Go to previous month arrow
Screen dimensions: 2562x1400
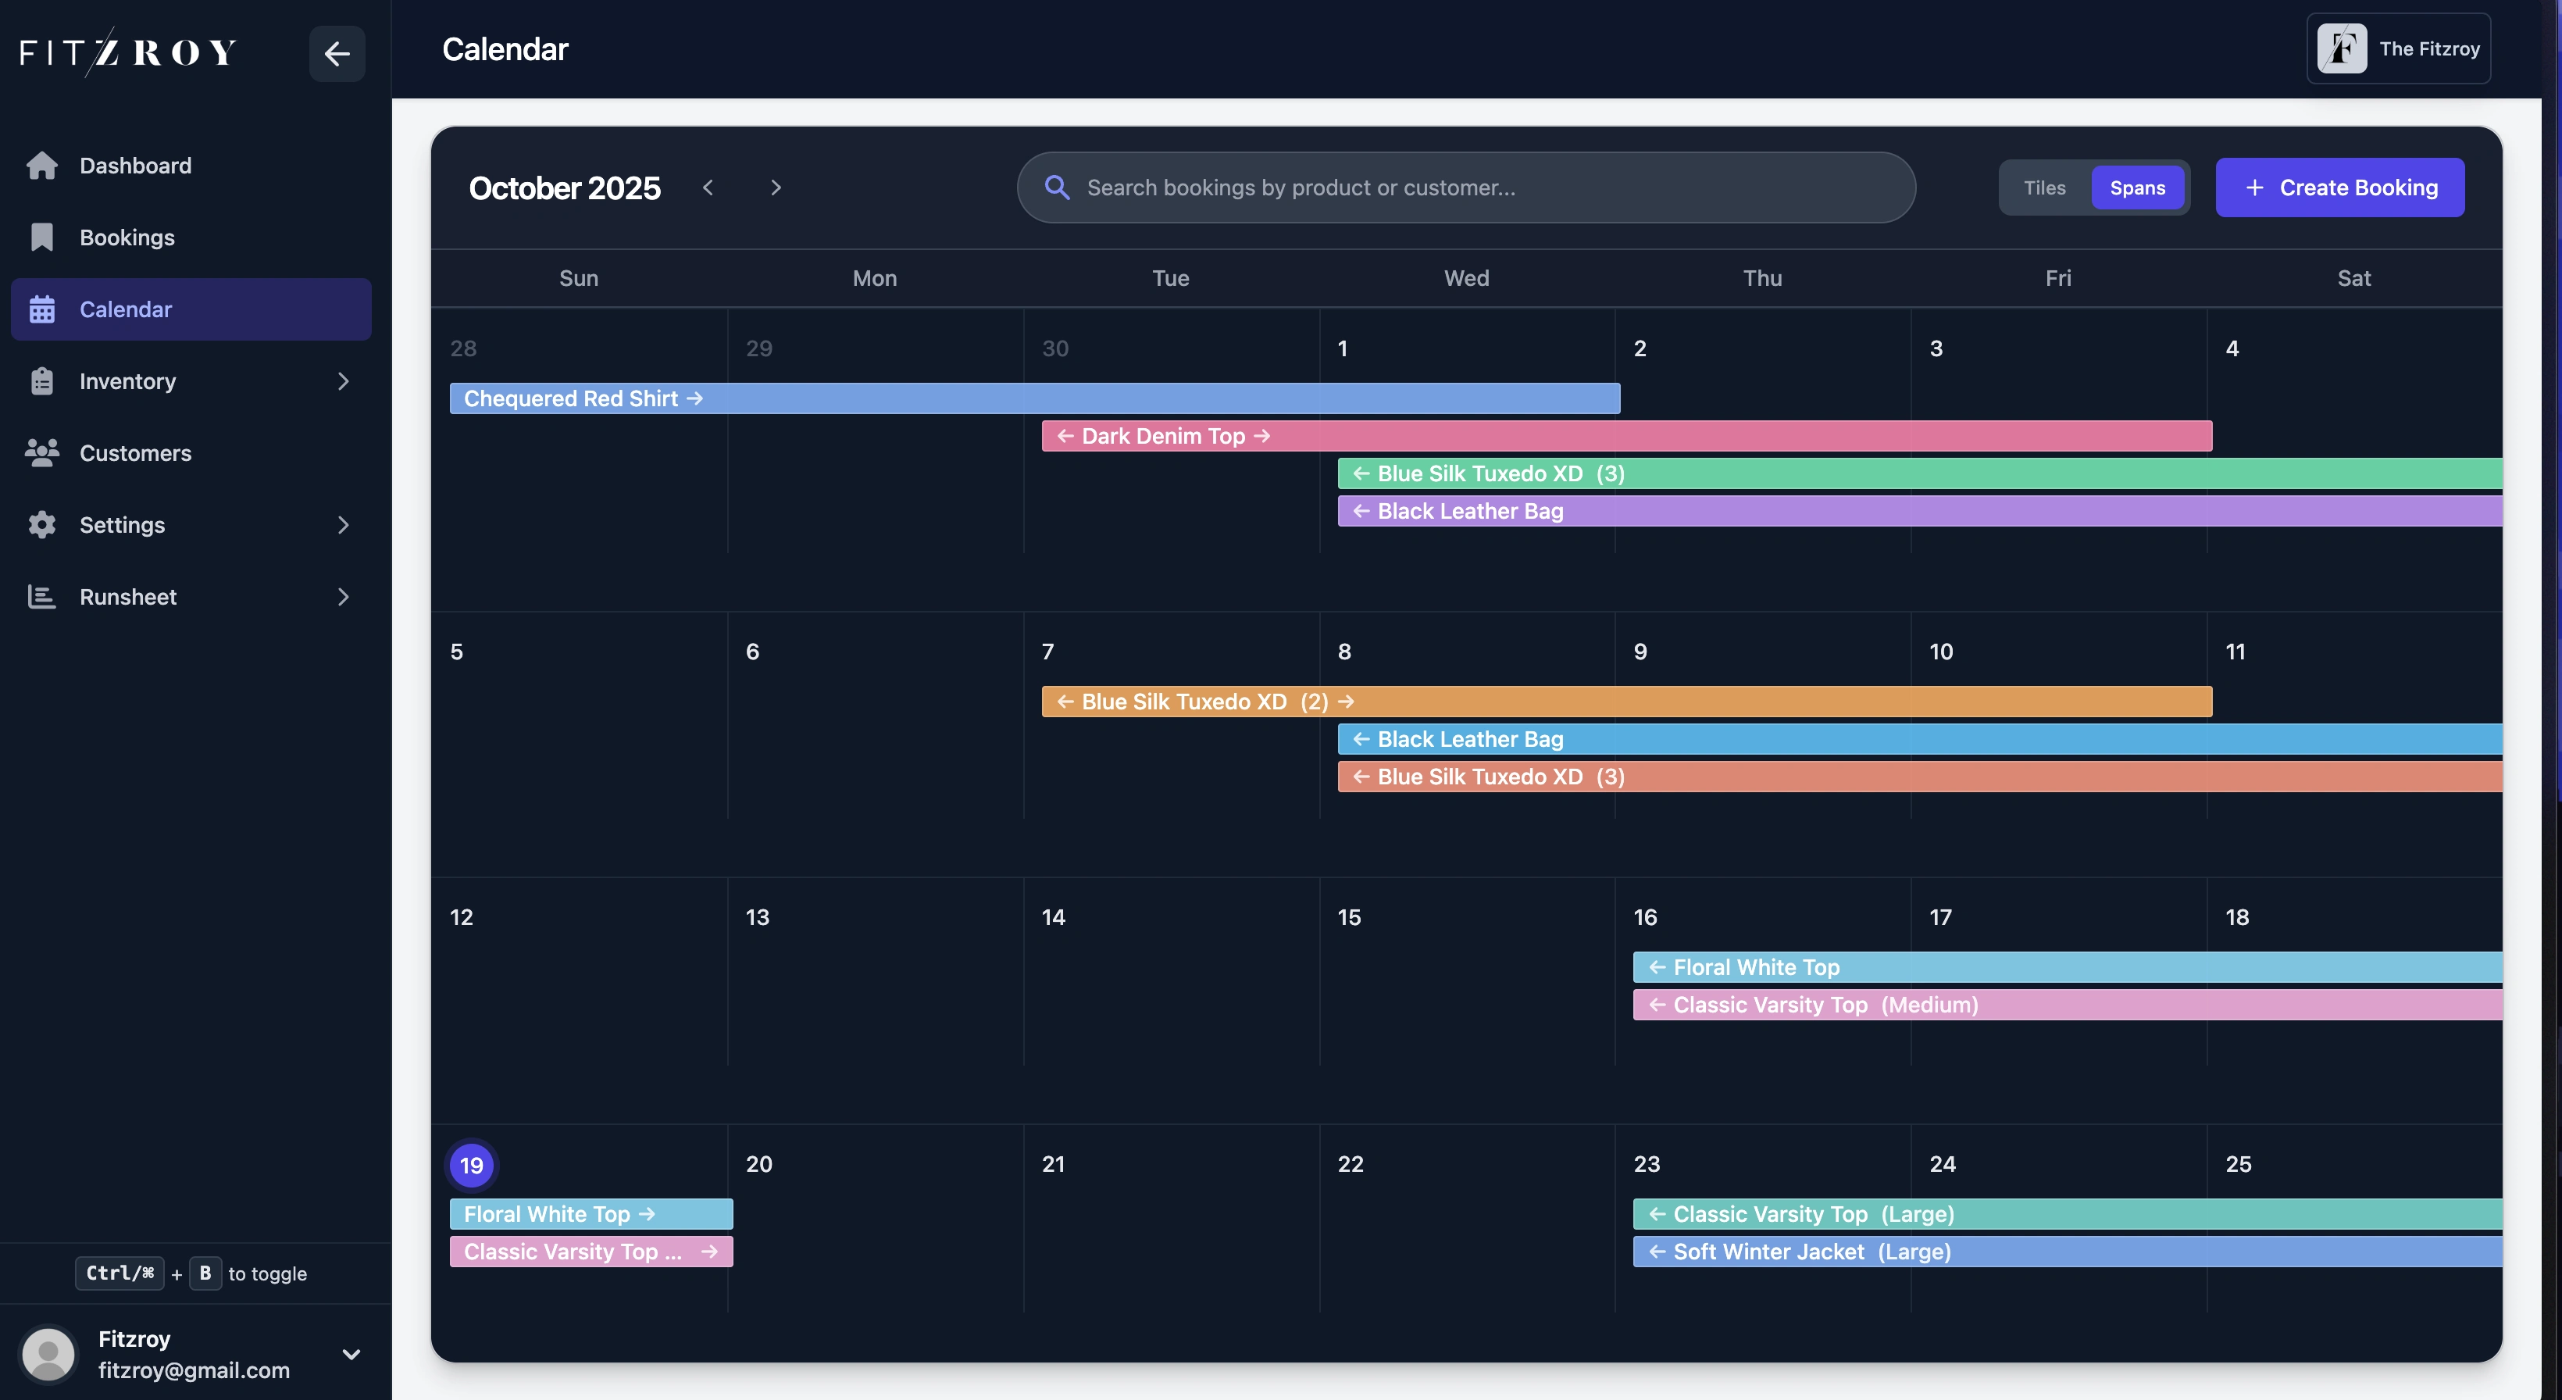click(x=708, y=187)
